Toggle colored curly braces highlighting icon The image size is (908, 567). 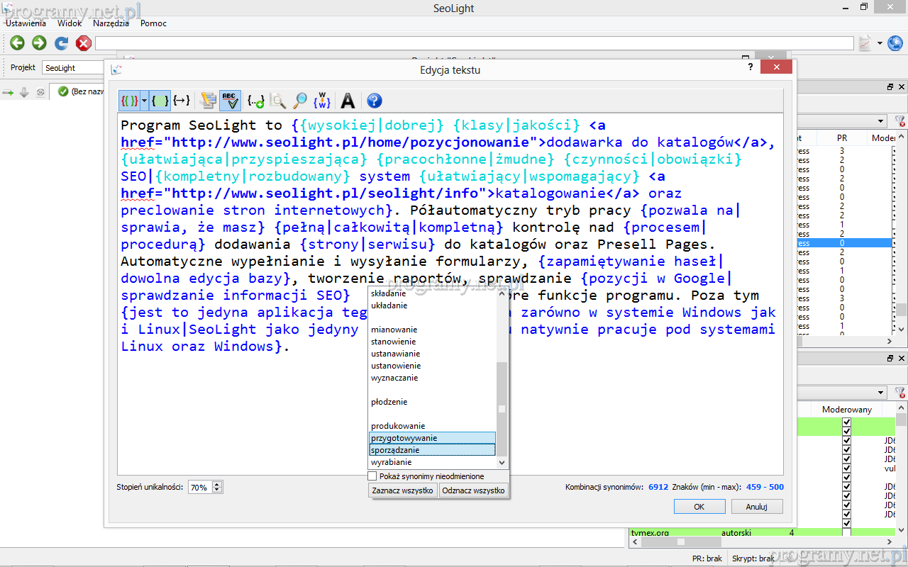(130, 101)
